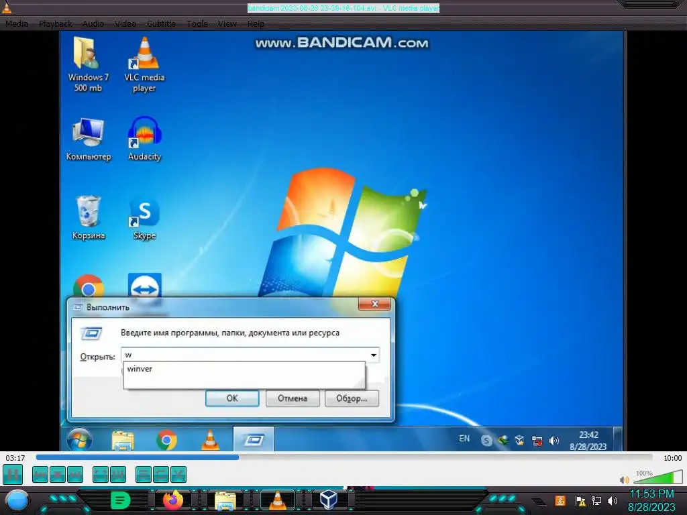Screen dimensions: 687x515
Task: Stop playback with the stop button
Action: coord(58,474)
